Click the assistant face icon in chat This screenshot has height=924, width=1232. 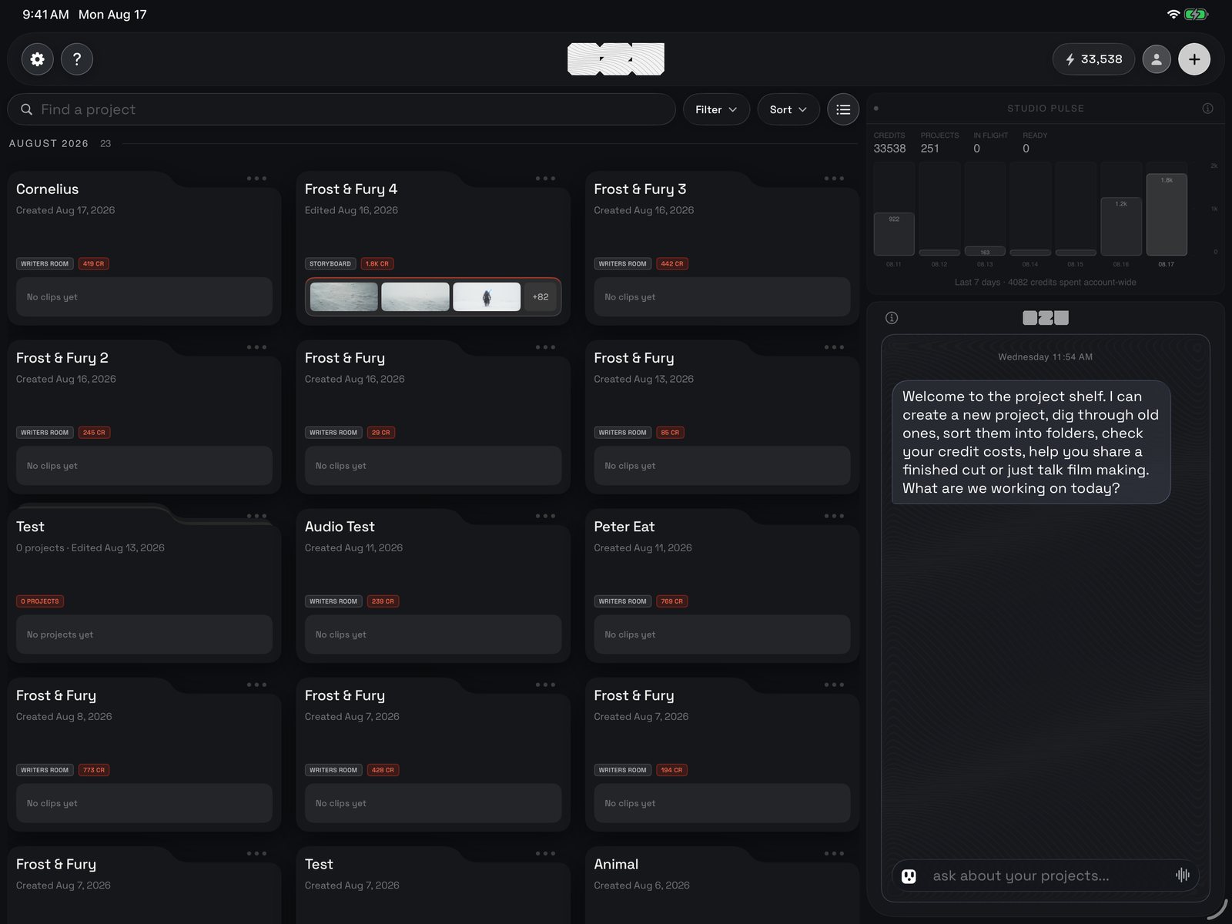909,875
